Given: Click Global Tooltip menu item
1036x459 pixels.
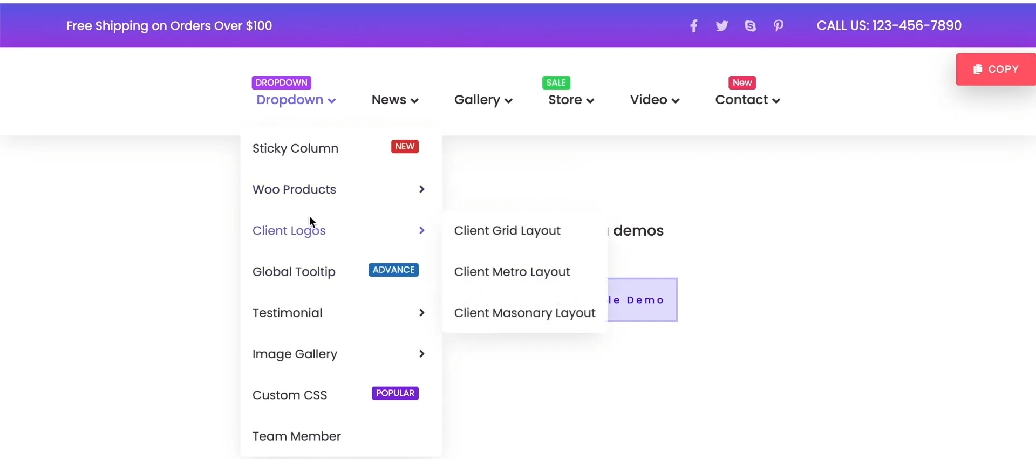Looking at the screenshot, I should click(x=294, y=272).
